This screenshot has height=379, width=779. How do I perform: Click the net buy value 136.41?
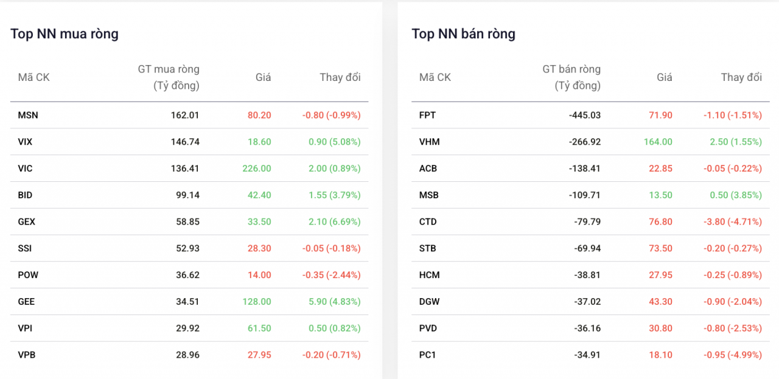(185, 169)
